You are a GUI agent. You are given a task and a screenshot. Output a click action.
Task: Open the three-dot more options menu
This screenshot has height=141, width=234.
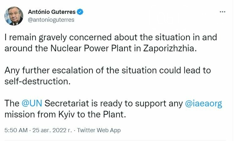222,12
